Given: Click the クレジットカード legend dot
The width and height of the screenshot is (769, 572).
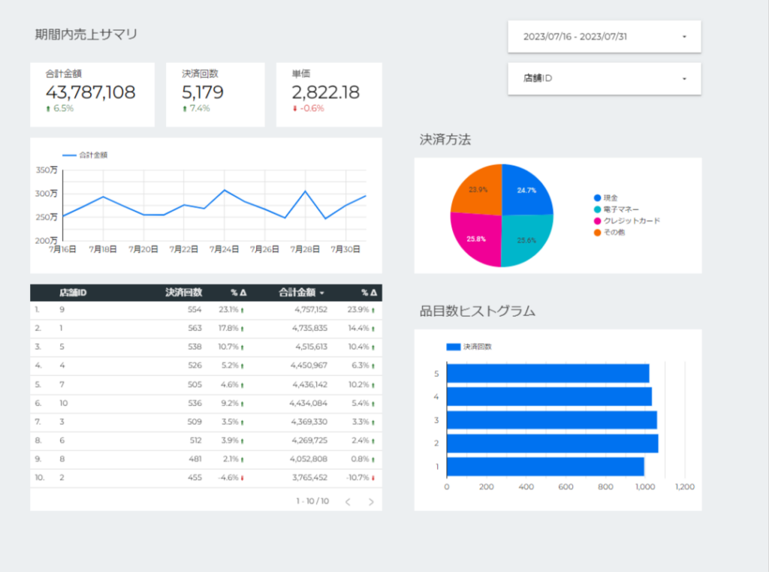Looking at the screenshot, I should (x=598, y=221).
